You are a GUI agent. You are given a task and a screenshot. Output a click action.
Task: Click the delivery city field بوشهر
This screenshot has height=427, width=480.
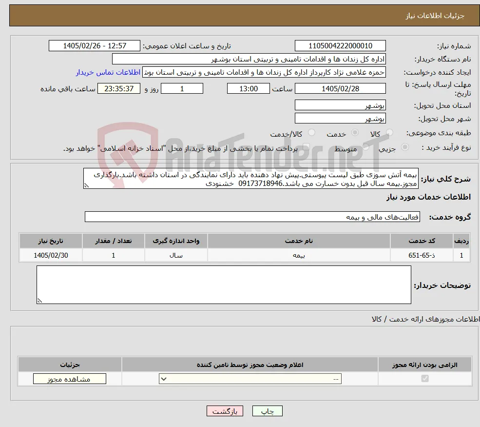[340, 118]
